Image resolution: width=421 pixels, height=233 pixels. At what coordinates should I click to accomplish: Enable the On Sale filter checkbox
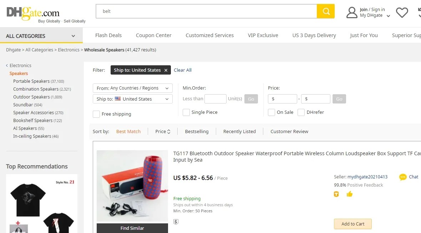(x=271, y=112)
